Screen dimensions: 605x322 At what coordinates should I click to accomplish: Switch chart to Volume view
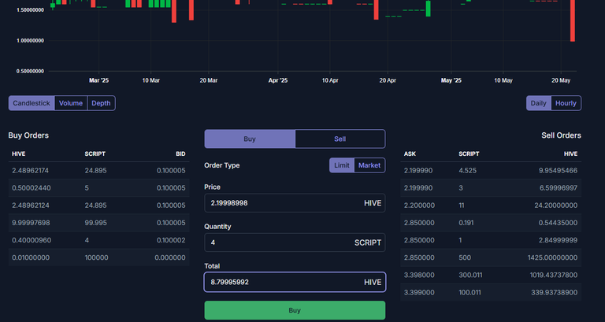71,103
